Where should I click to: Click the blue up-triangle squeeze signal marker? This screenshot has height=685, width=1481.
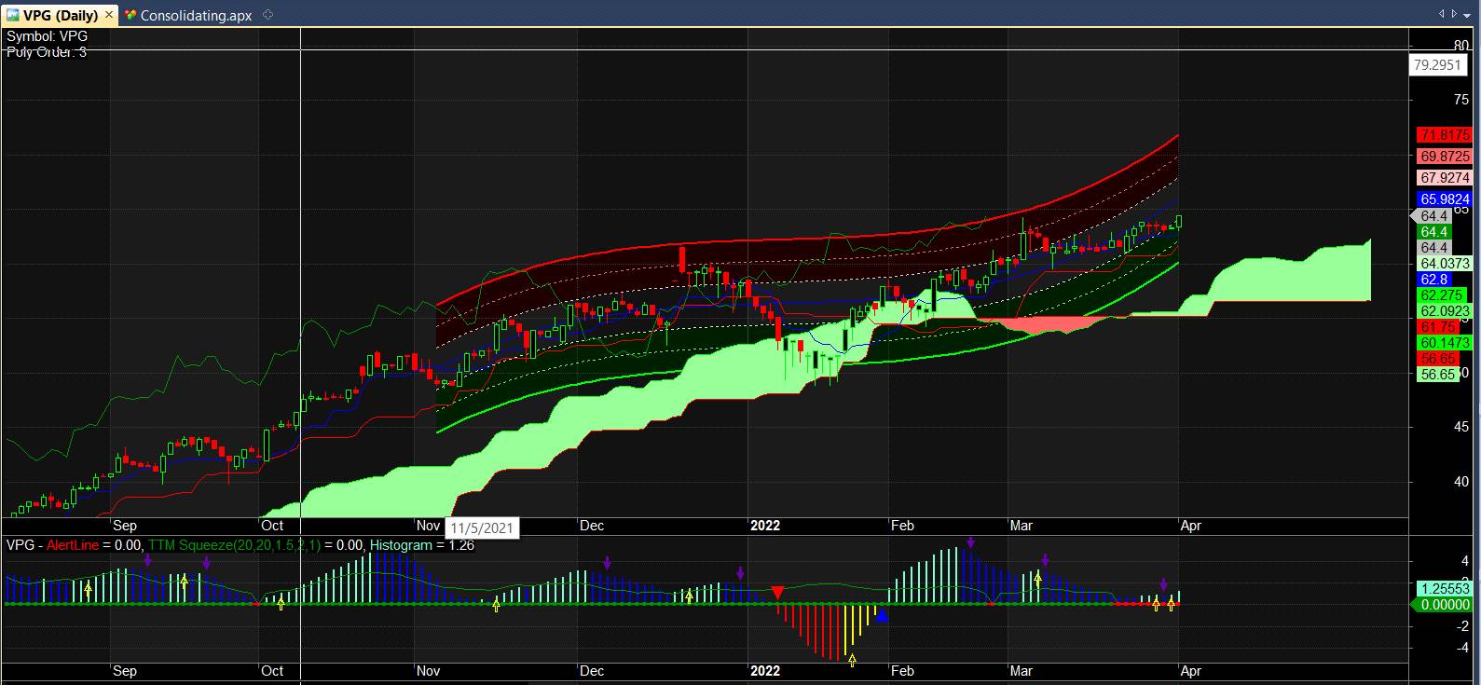(x=882, y=616)
